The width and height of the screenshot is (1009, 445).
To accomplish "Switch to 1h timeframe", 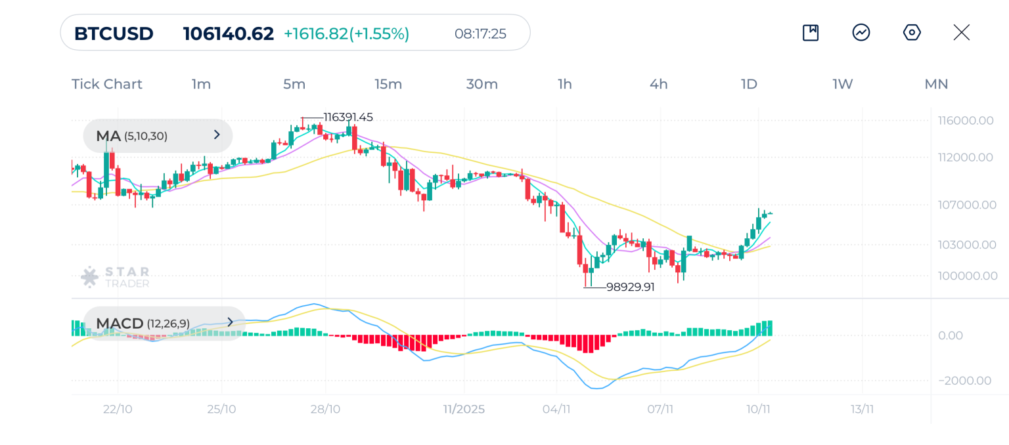I will pyautogui.click(x=564, y=84).
